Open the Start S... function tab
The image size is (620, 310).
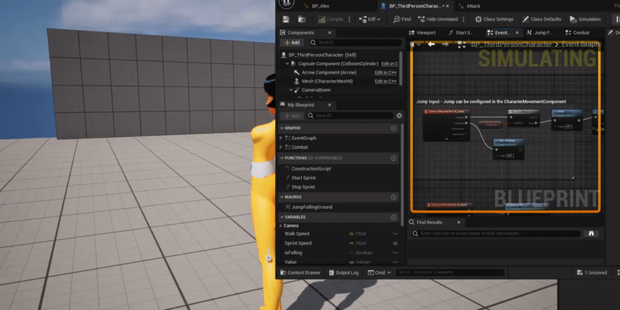pos(461,33)
